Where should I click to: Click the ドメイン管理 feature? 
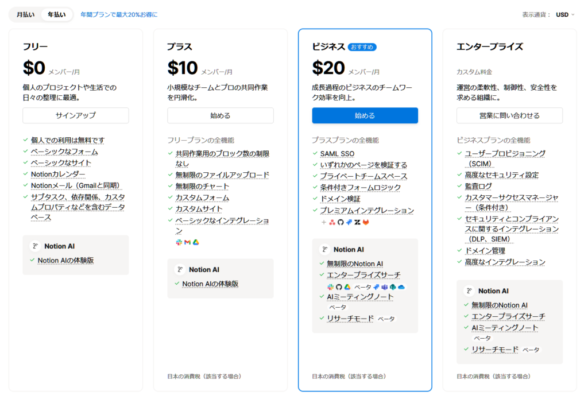click(x=485, y=251)
